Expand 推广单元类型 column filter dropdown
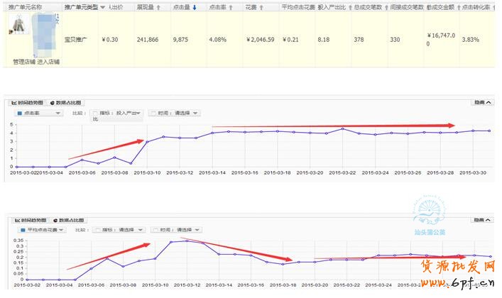502x298 pixels. point(103,6)
